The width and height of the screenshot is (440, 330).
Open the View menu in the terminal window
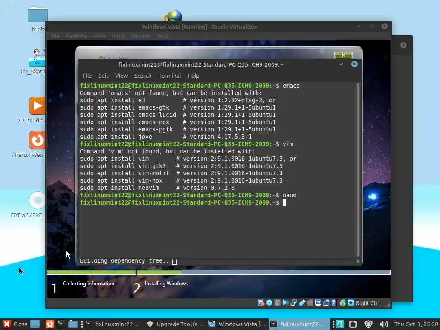(121, 76)
